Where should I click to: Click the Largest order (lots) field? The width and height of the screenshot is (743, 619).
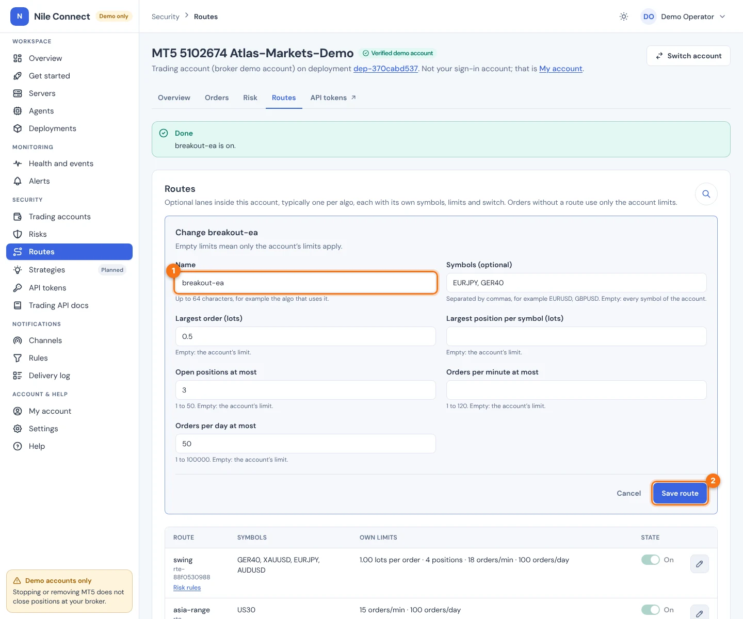click(x=305, y=336)
